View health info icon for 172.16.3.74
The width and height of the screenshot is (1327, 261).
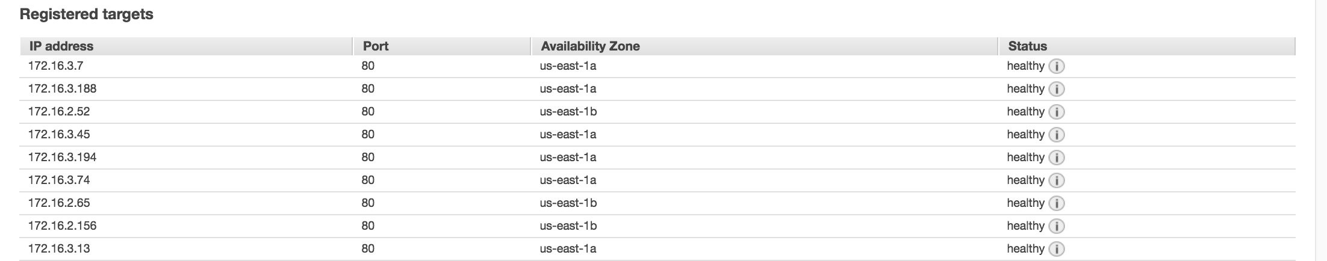pyautogui.click(x=1057, y=180)
